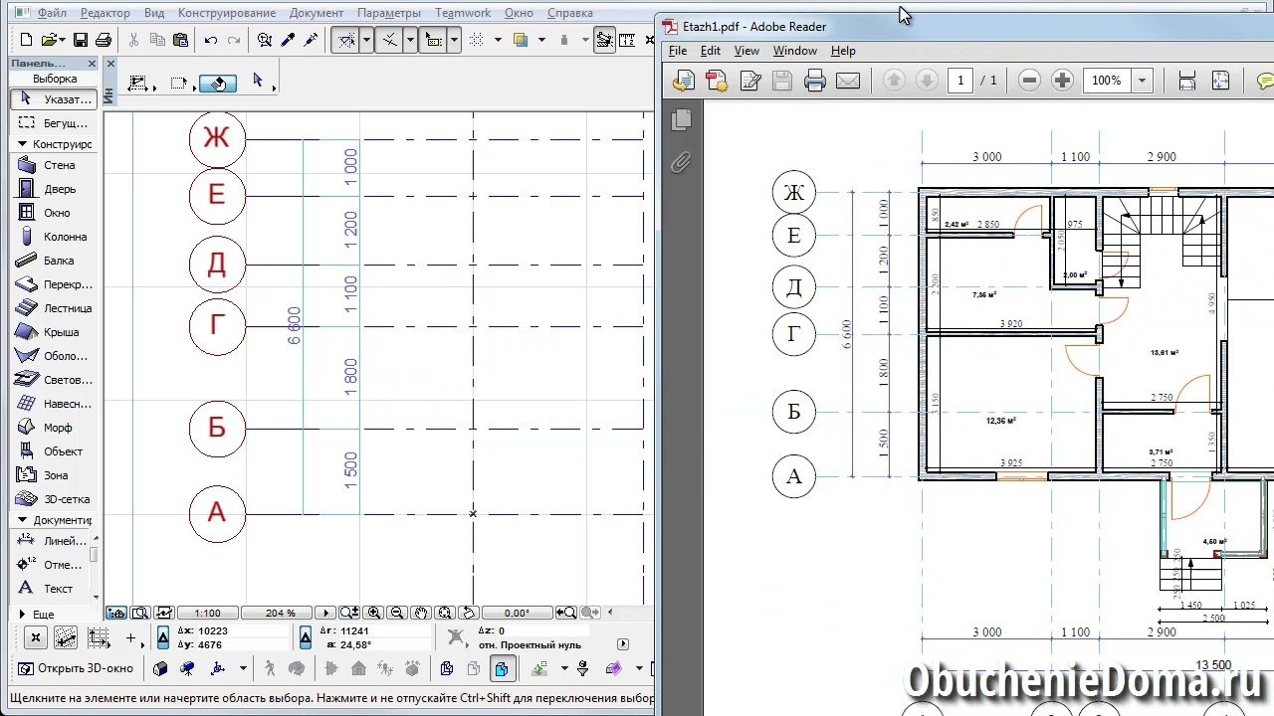
Task: Open the dropdown arrow next to Open folder icon
Action: tap(64, 40)
